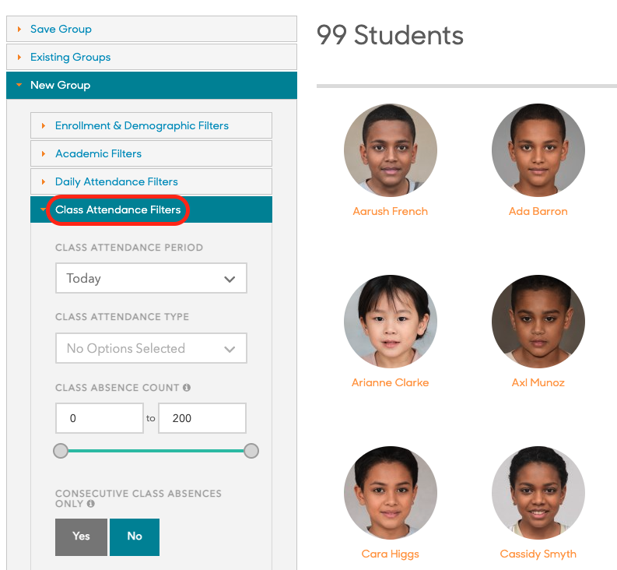Set consecutive class absences to Yes
Viewport: 617px width, 570px height.
[81, 537]
